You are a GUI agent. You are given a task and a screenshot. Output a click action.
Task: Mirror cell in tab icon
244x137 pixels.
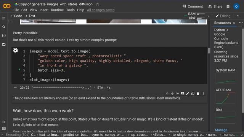tap(193, 94)
